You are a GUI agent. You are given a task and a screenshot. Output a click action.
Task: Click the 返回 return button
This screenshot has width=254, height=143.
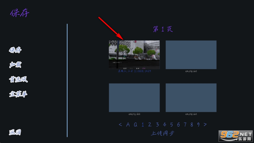15,132
